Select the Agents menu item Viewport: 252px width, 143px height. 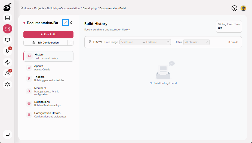[48, 68]
